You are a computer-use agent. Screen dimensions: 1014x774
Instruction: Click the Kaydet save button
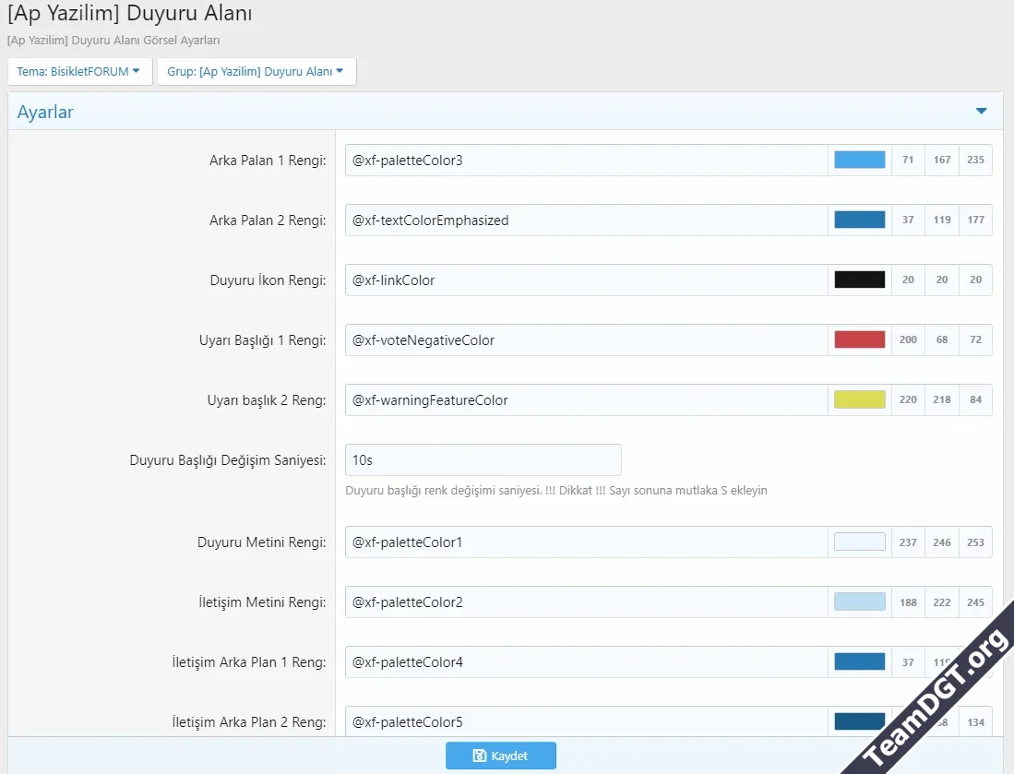[x=500, y=756]
